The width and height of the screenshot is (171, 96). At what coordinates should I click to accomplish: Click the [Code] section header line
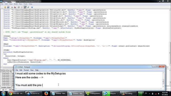coord(6,50)
